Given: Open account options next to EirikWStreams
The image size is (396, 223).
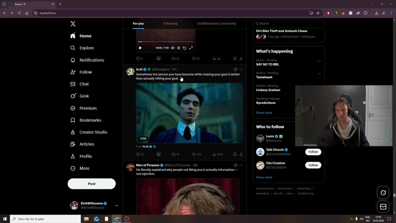Looking at the screenshot, I should [117, 205].
